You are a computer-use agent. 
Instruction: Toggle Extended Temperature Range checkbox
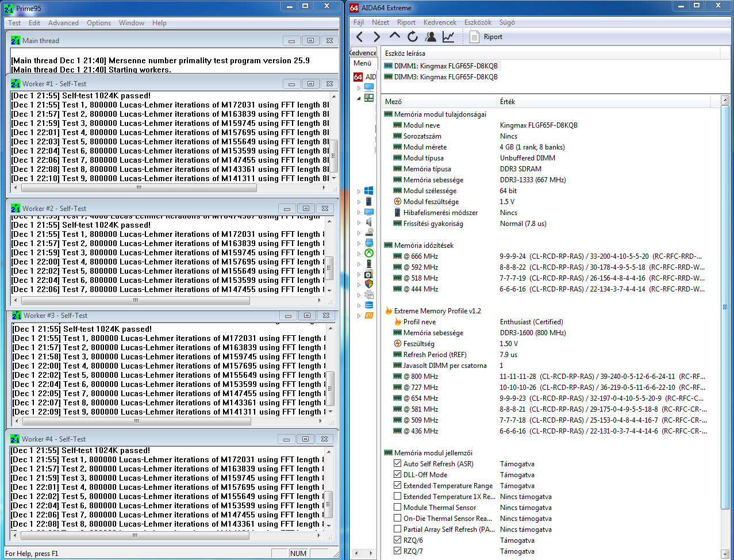[398, 485]
